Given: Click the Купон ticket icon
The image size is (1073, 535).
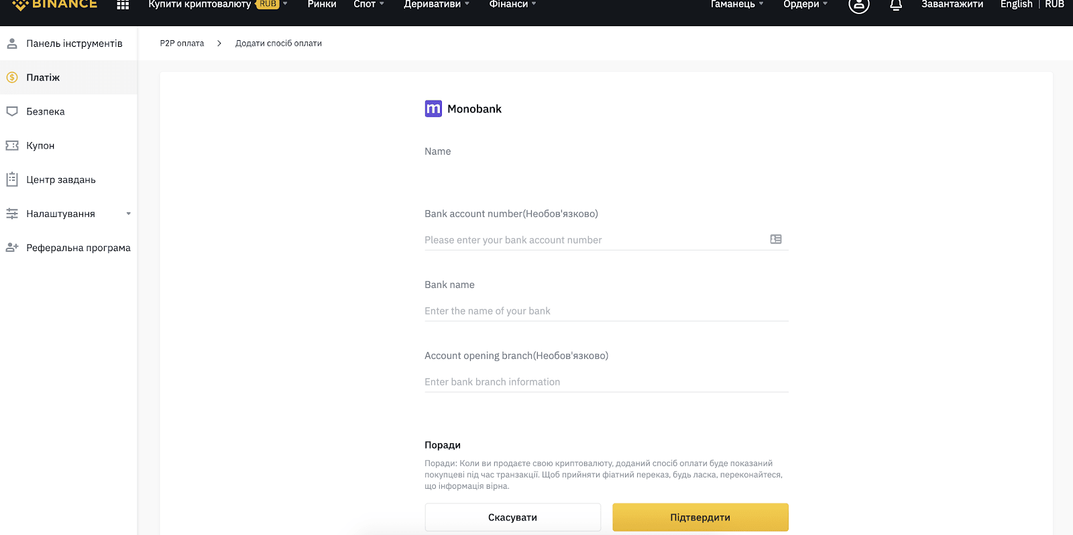Looking at the screenshot, I should point(12,145).
